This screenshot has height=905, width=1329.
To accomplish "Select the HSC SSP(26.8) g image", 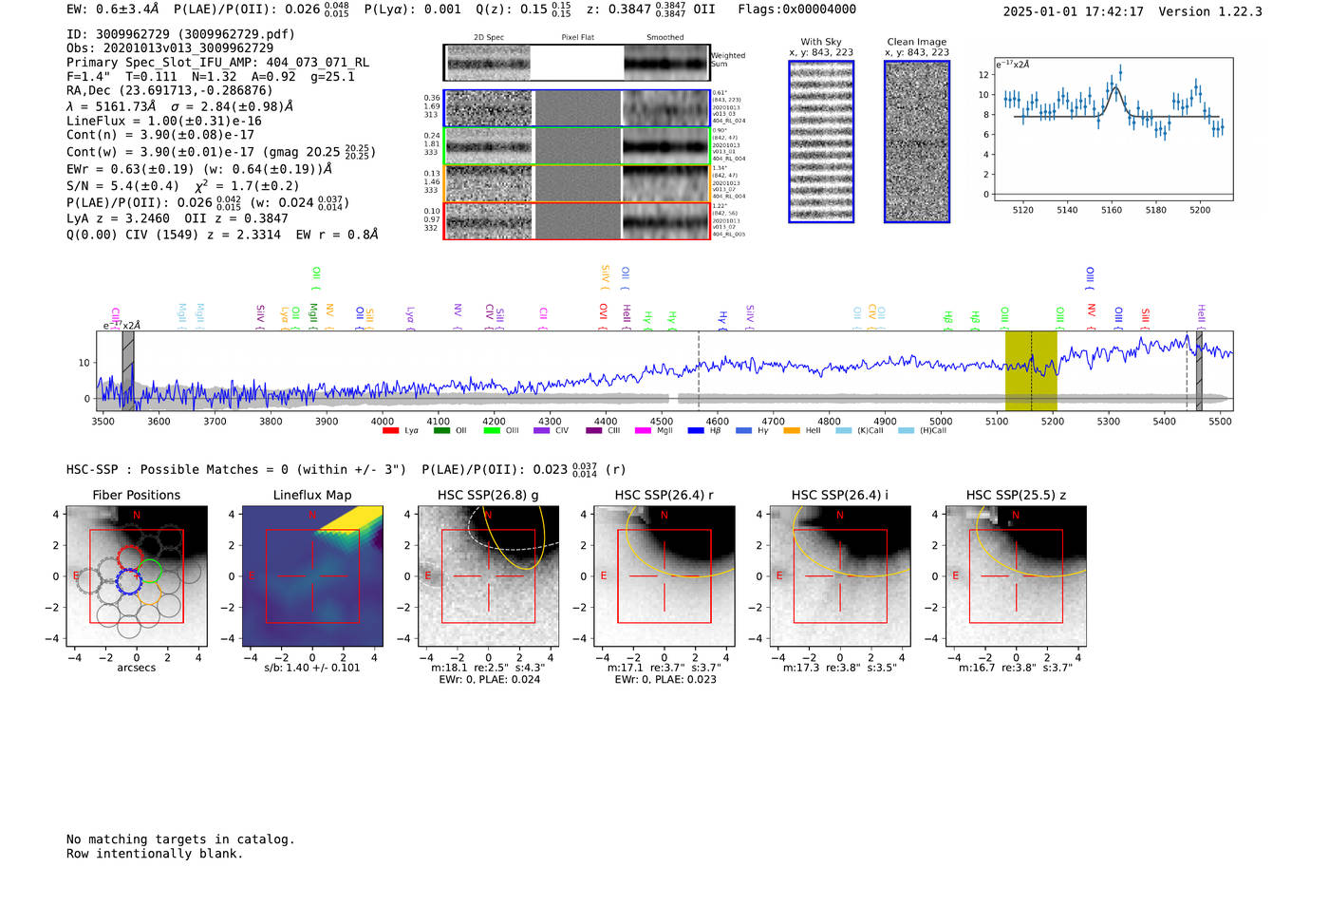I will tap(488, 576).
